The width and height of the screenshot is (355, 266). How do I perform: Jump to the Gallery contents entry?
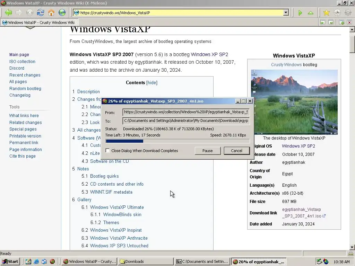tap(84, 199)
